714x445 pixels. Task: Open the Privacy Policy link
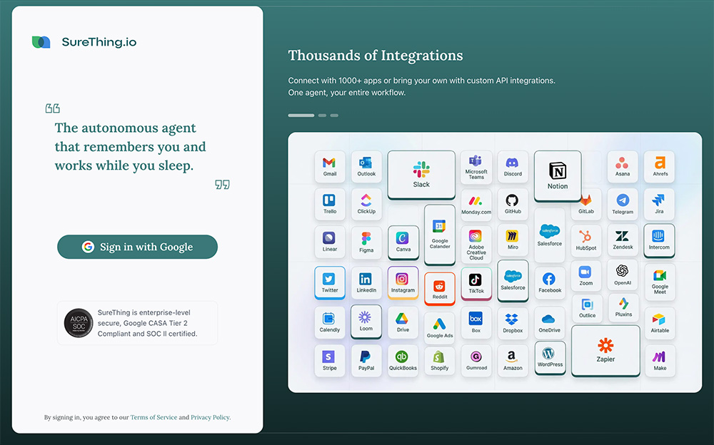tap(210, 417)
